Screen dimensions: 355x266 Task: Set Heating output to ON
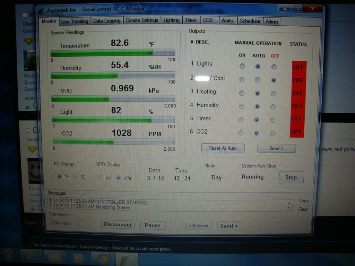pos(242,93)
